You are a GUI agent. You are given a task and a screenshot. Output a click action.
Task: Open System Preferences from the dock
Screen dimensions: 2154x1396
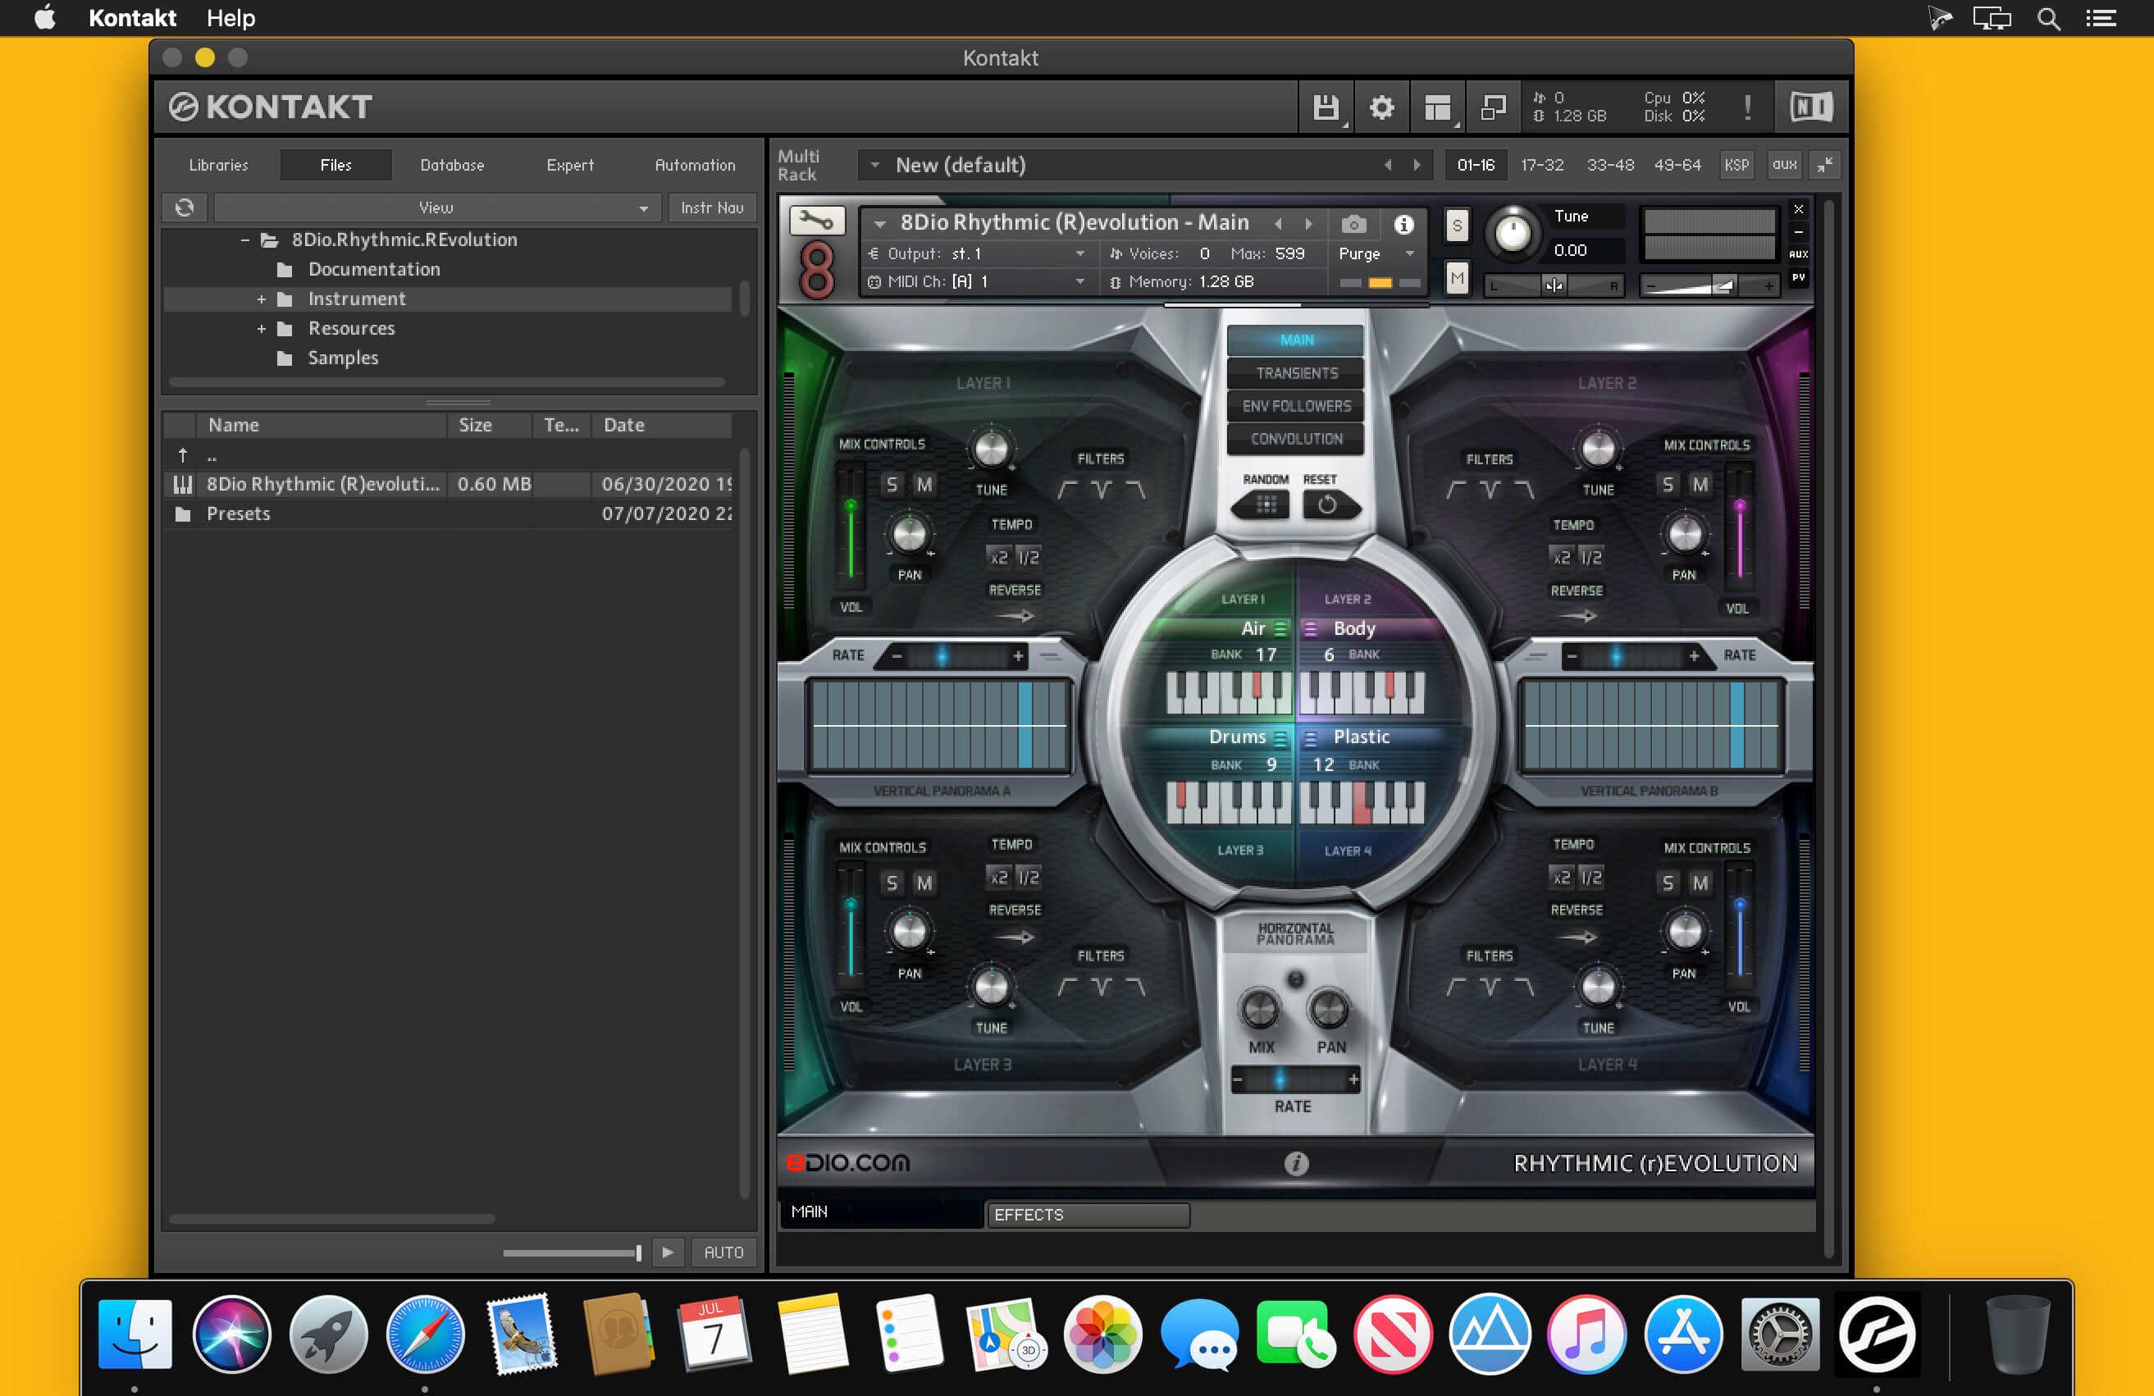[1779, 1334]
